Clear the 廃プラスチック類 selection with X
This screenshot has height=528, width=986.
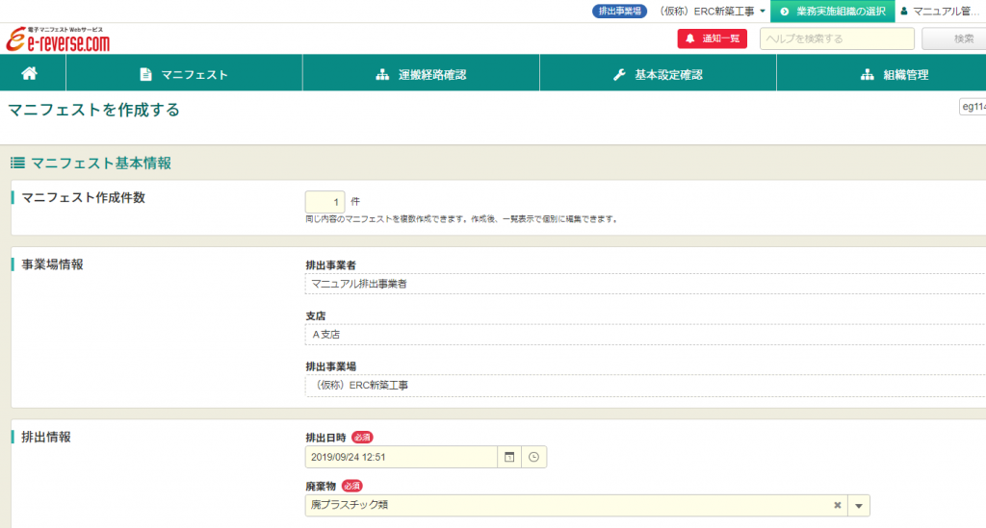click(x=837, y=506)
